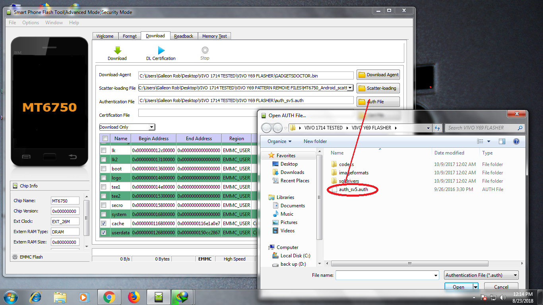Open the Options menu
Viewport: 543px width, 305px height.
(x=31, y=23)
